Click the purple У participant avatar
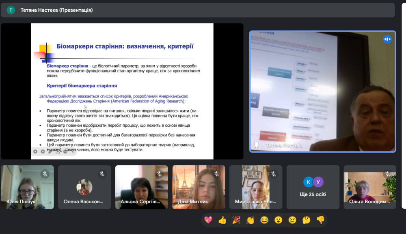This screenshot has width=406, height=234. click(x=318, y=182)
